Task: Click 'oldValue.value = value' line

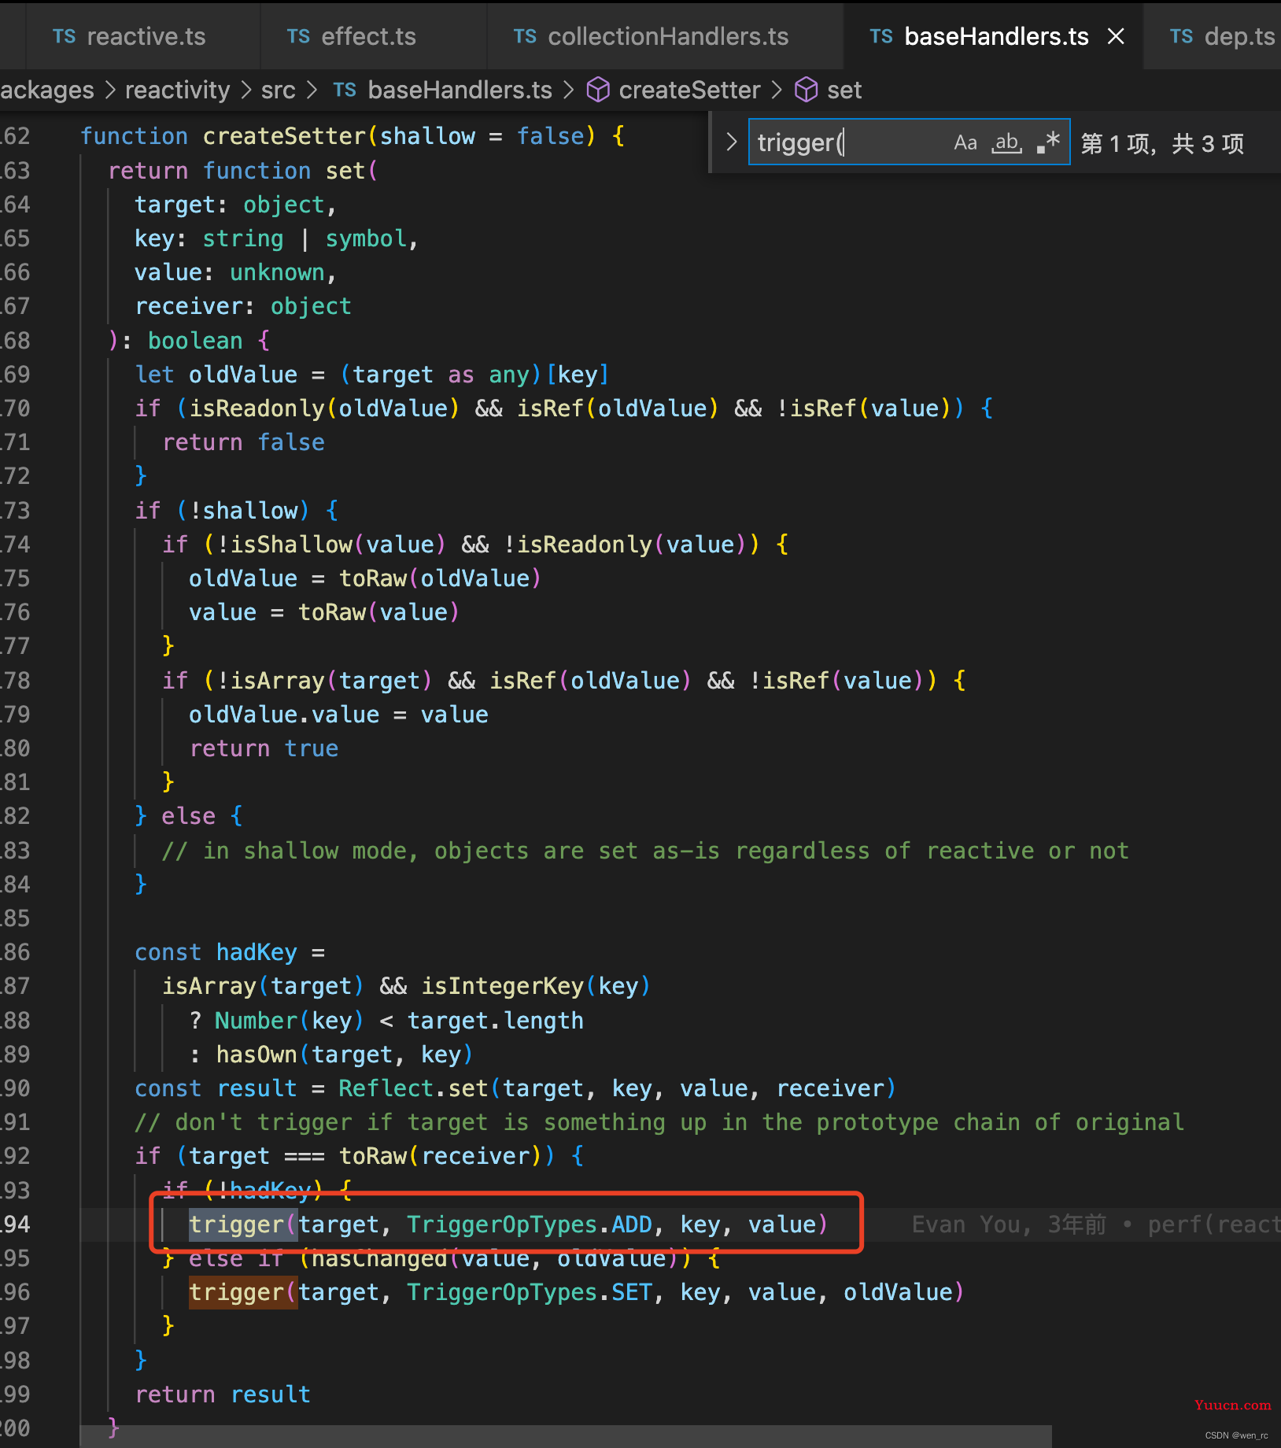Action: tap(338, 714)
